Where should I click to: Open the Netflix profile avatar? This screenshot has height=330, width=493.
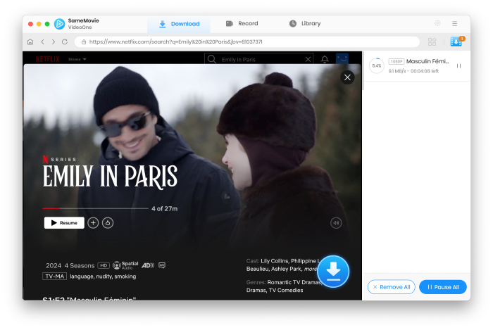[342, 58]
